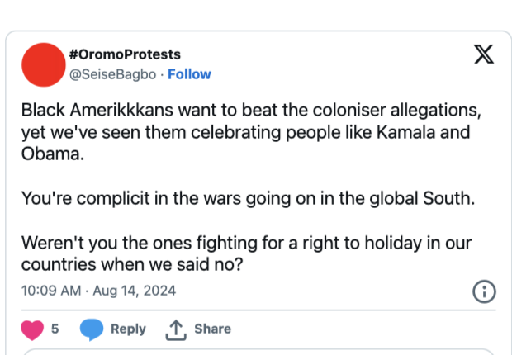
Task: Click the Reply text label
Action: tap(128, 329)
